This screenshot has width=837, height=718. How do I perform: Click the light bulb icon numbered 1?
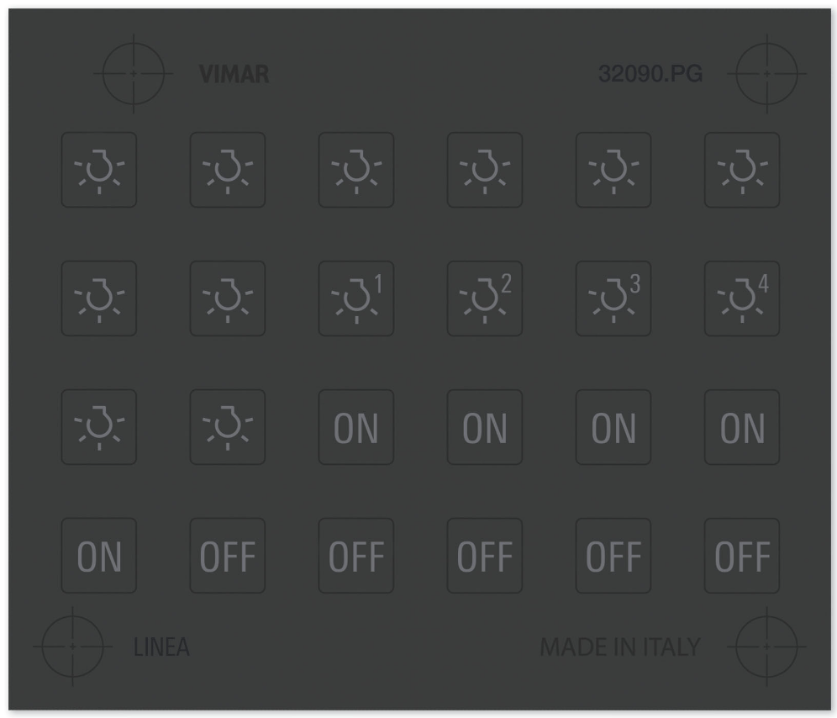356,298
